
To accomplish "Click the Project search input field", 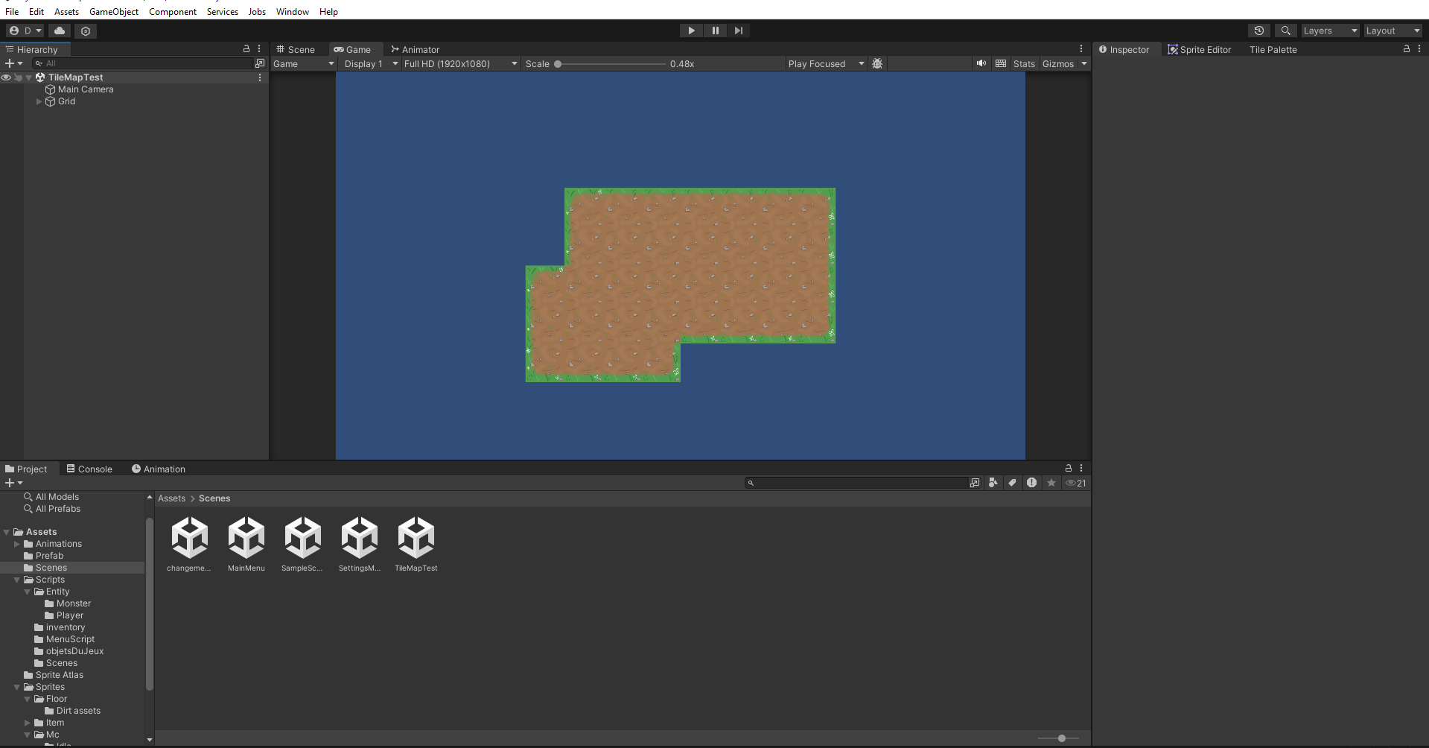I will [x=860, y=483].
